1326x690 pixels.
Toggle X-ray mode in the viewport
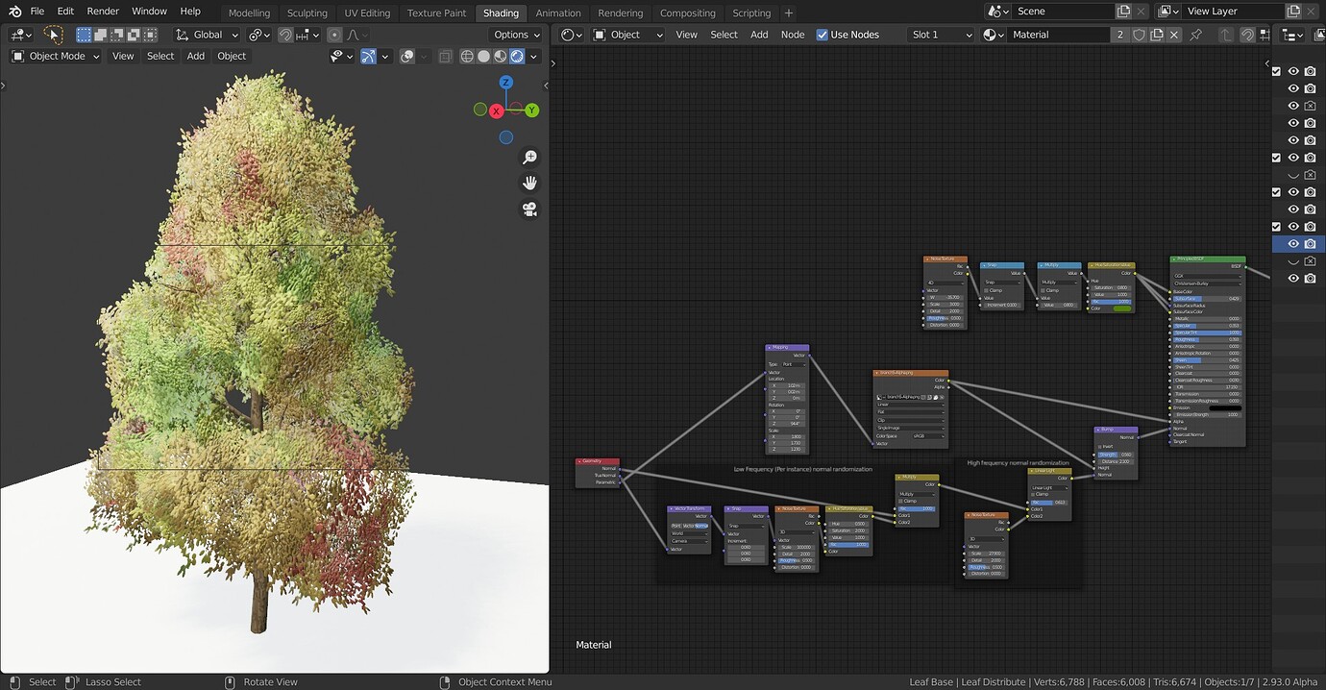click(445, 56)
